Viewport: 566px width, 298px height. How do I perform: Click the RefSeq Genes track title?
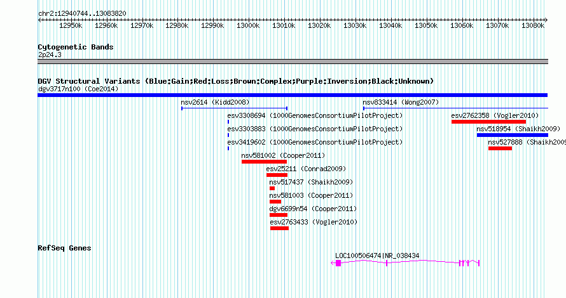pyautogui.click(x=64, y=248)
